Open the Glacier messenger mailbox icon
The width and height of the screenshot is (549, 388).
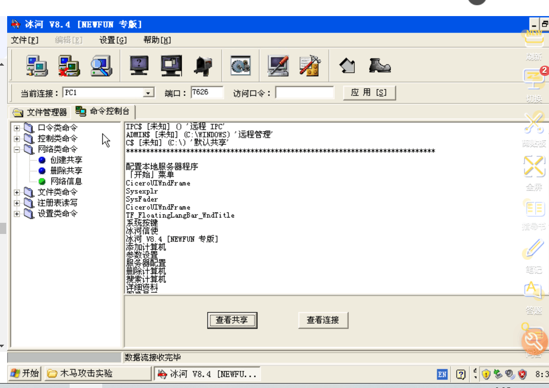203,66
